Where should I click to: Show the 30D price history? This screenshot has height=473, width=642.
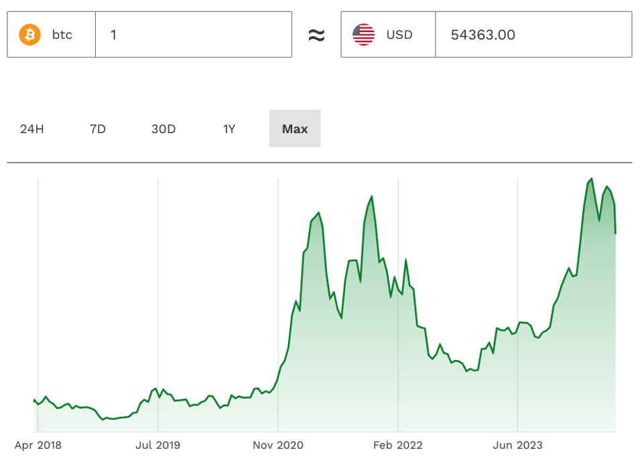pyautogui.click(x=164, y=128)
